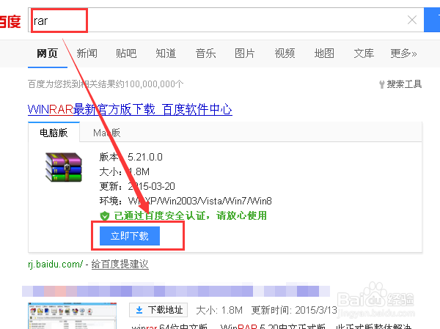Clear the search box with the X icon
Viewport: 440px width, 329px height.
[412, 20]
